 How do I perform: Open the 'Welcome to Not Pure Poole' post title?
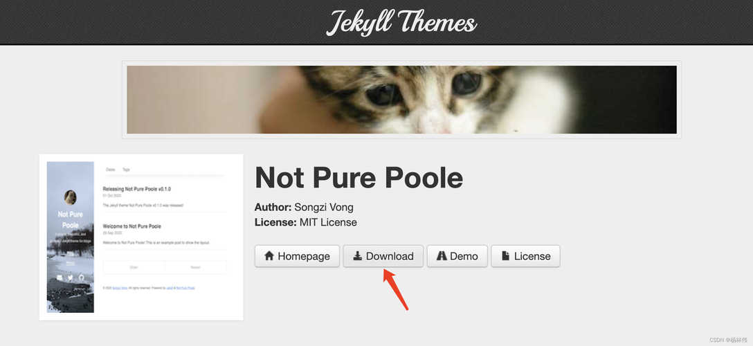pos(132,226)
